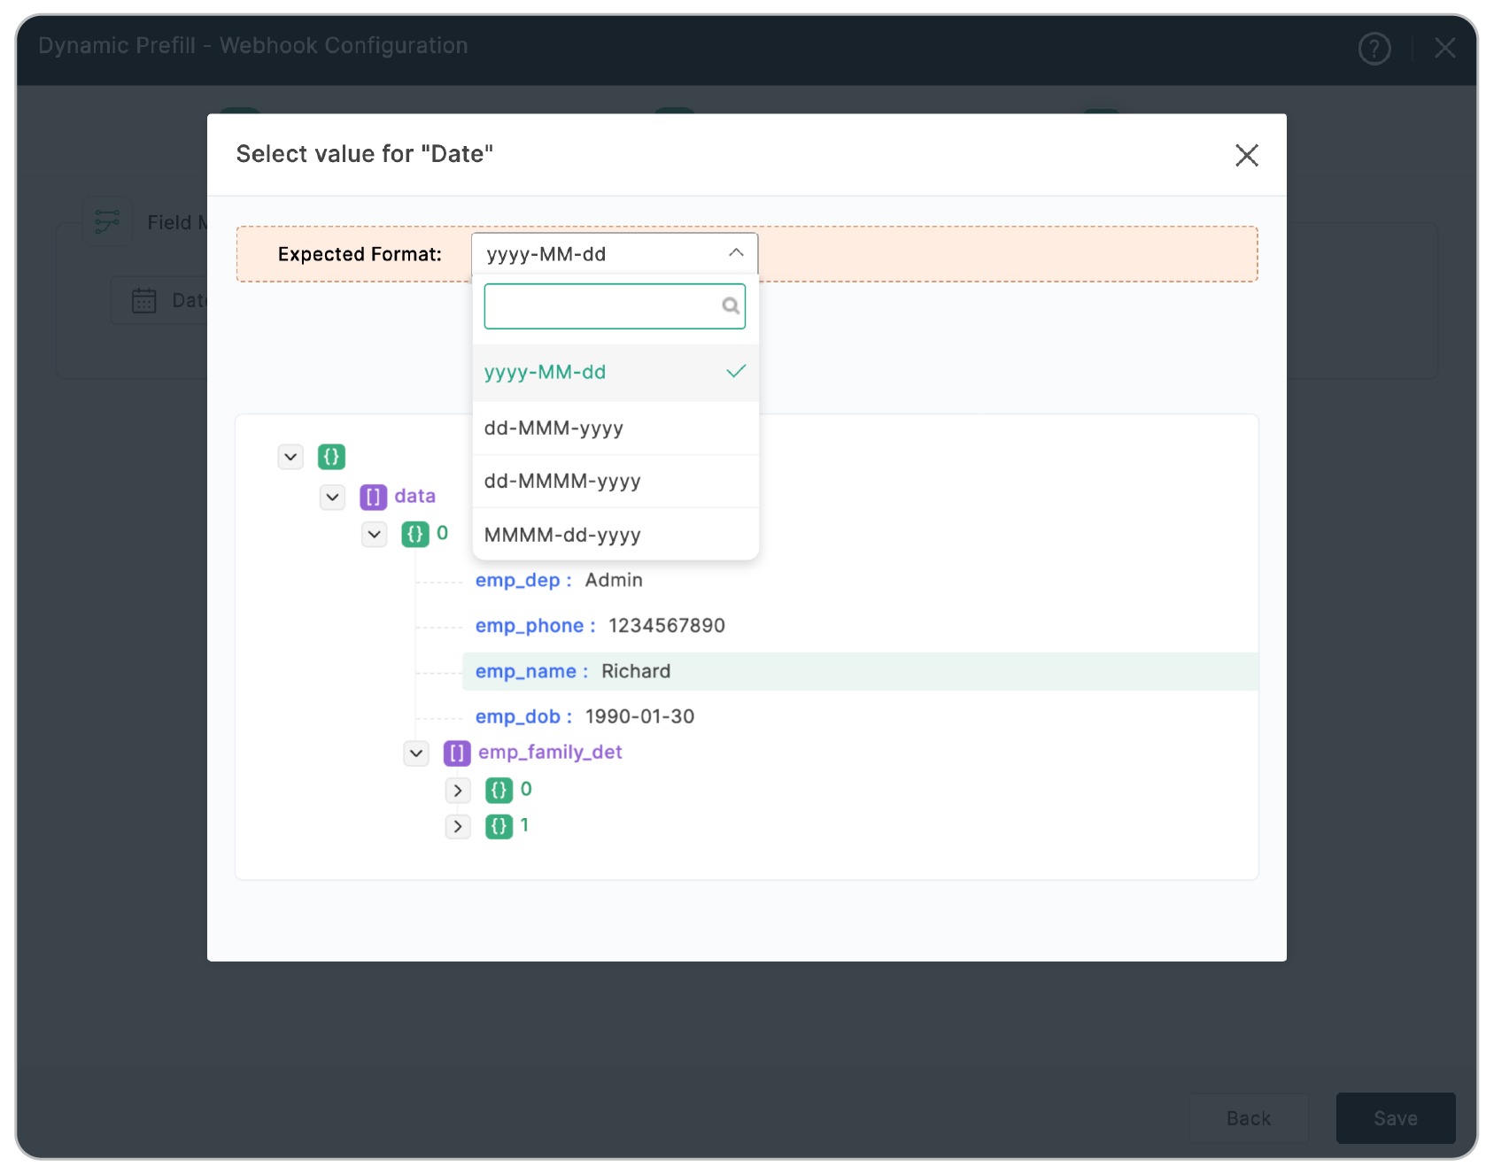Select the emp_name Richard row
The width and height of the screenshot is (1494, 1174).
pyautogui.click(x=860, y=671)
